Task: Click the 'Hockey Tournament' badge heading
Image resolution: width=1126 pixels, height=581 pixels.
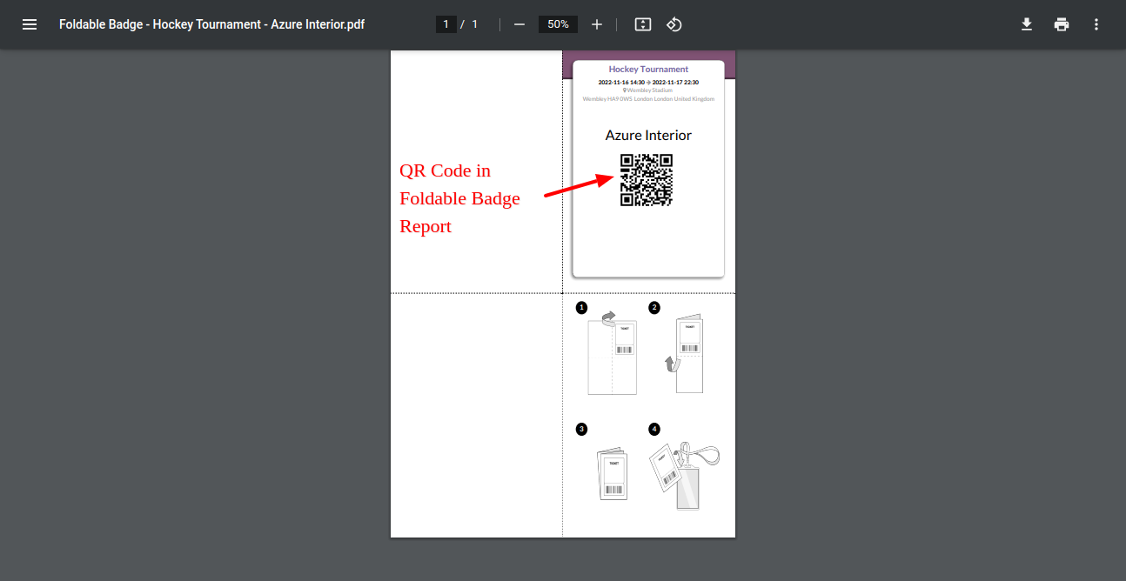Action: pos(648,70)
